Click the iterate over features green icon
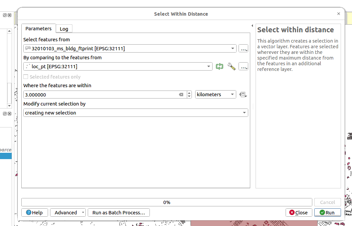The height and width of the screenshot is (226, 352). 219,67
